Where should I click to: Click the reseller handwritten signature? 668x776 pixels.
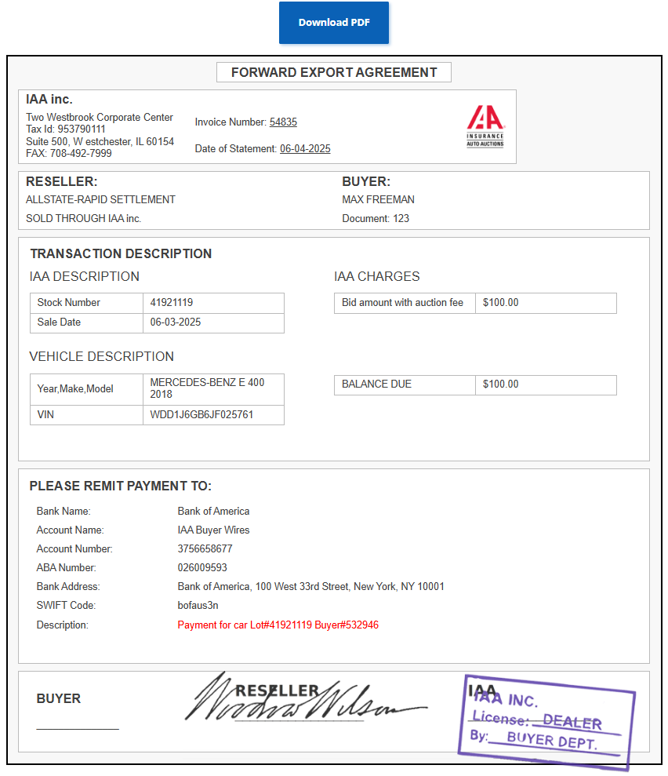point(306,697)
